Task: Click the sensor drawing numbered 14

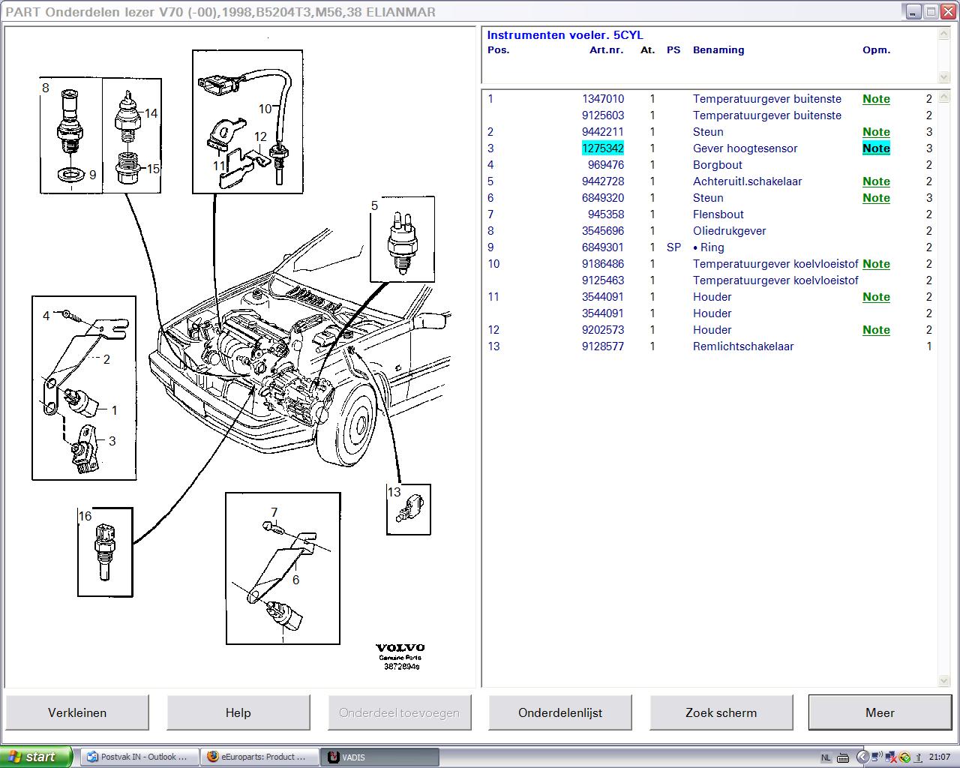Action: [x=127, y=116]
